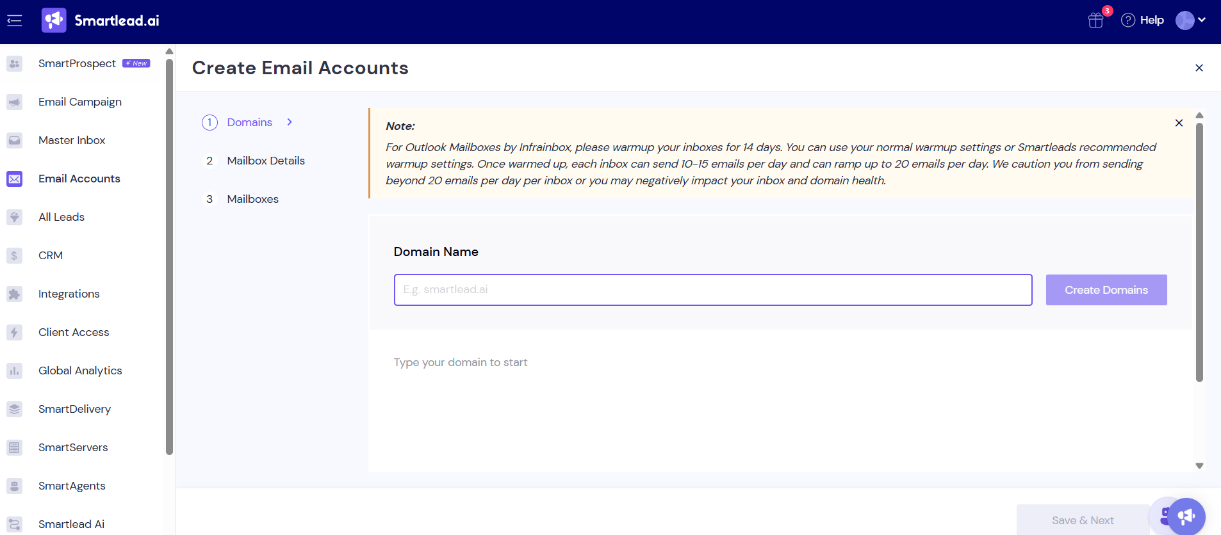Image resolution: width=1221 pixels, height=535 pixels.
Task: Click the Help question mark icon
Action: [x=1128, y=20]
